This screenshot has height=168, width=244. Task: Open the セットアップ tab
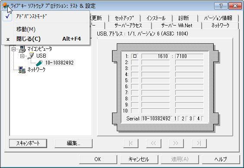click(124, 18)
